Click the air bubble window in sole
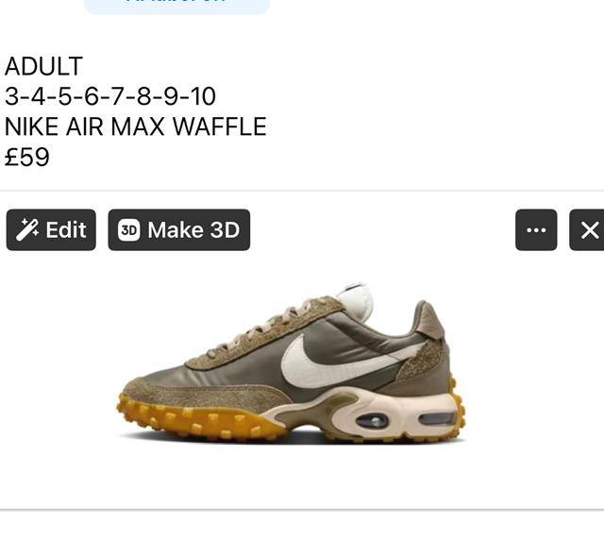Viewport: 604px width, 556px height. point(372,420)
